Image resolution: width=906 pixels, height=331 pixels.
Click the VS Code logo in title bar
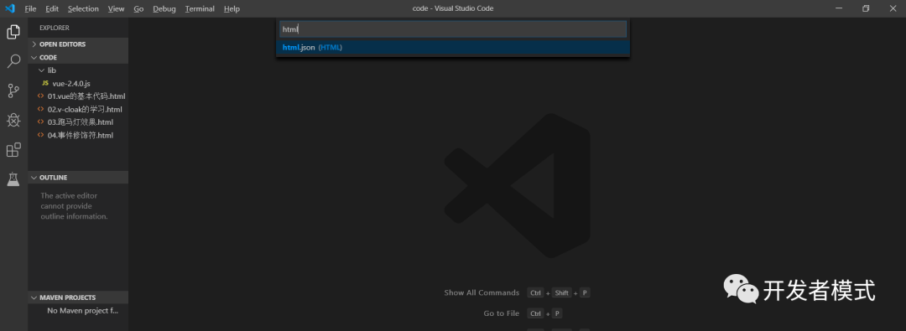[x=10, y=8]
